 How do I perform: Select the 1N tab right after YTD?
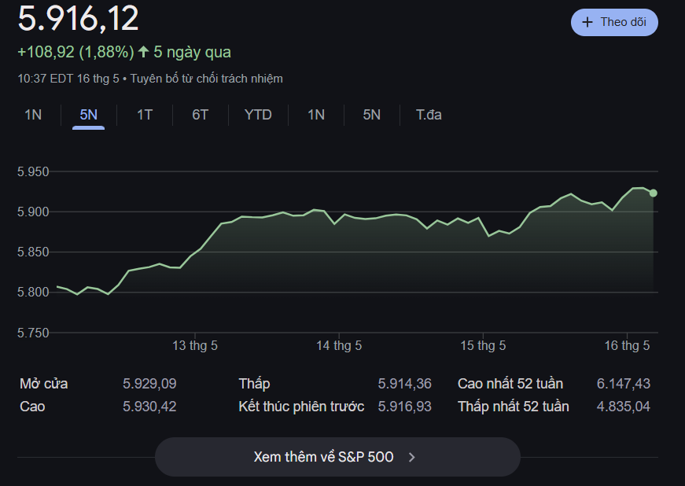(316, 115)
